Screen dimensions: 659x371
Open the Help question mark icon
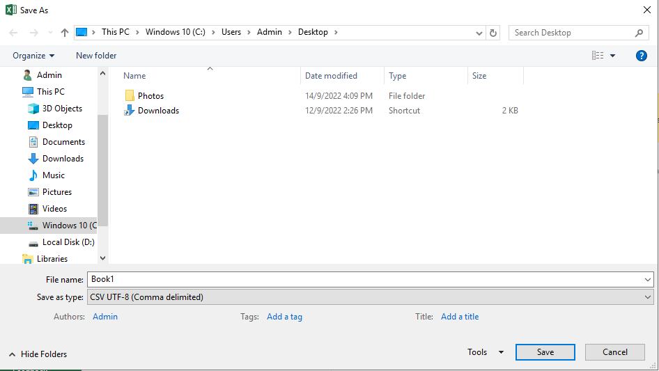[641, 56]
